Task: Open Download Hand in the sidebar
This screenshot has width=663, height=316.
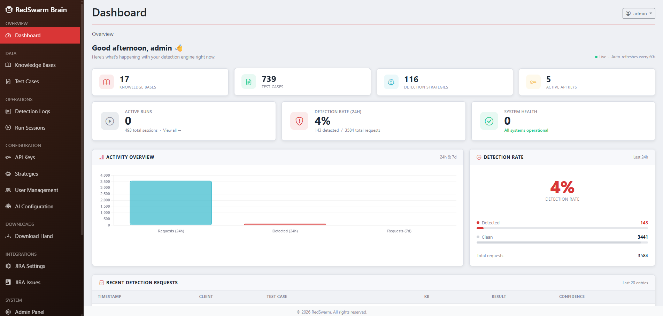Action: pos(33,236)
